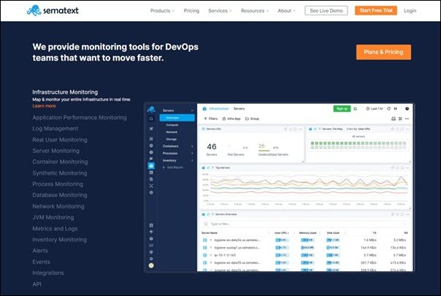Open the Products dropdown menu
441x296 pixels.
point(162,11)
